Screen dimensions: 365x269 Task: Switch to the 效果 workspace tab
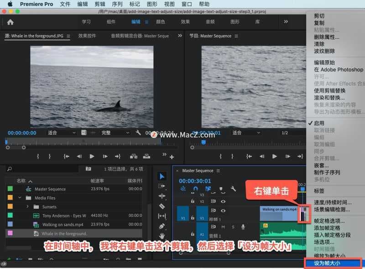(185, 21)
